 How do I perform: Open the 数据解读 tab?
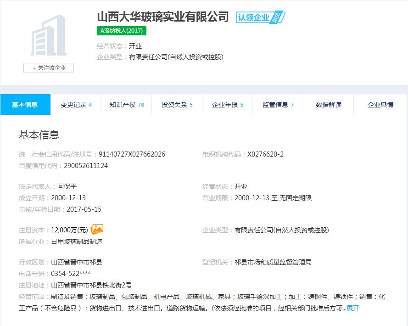pyautogui.click(x=329, y=105)
